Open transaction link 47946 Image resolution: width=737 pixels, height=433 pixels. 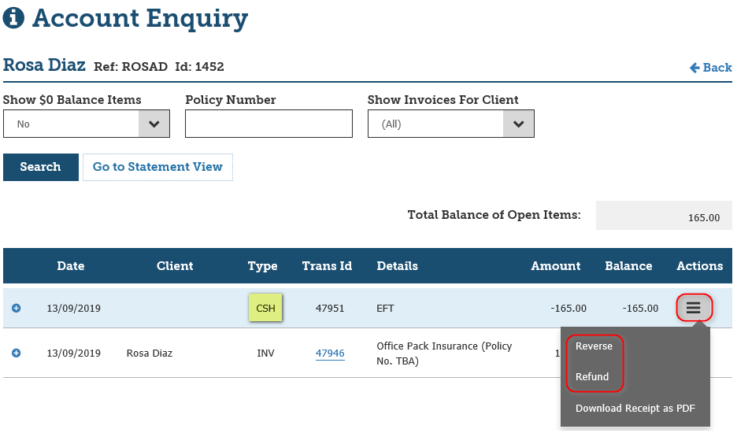(330, 353)
